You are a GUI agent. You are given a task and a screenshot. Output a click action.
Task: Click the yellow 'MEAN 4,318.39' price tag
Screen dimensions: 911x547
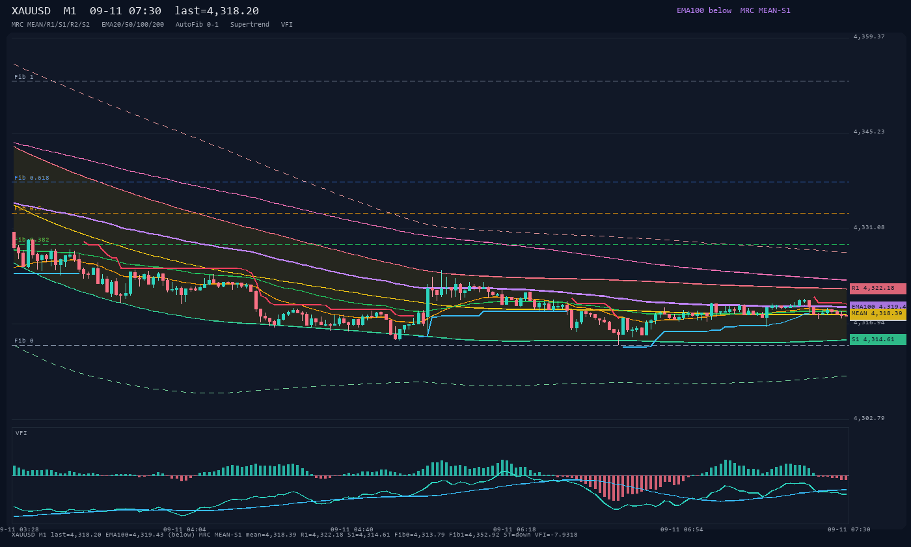pos(878,313)
